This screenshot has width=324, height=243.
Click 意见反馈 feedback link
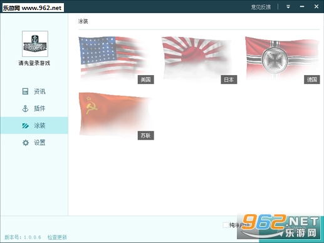pyautogui.click(x=261, y=7)
